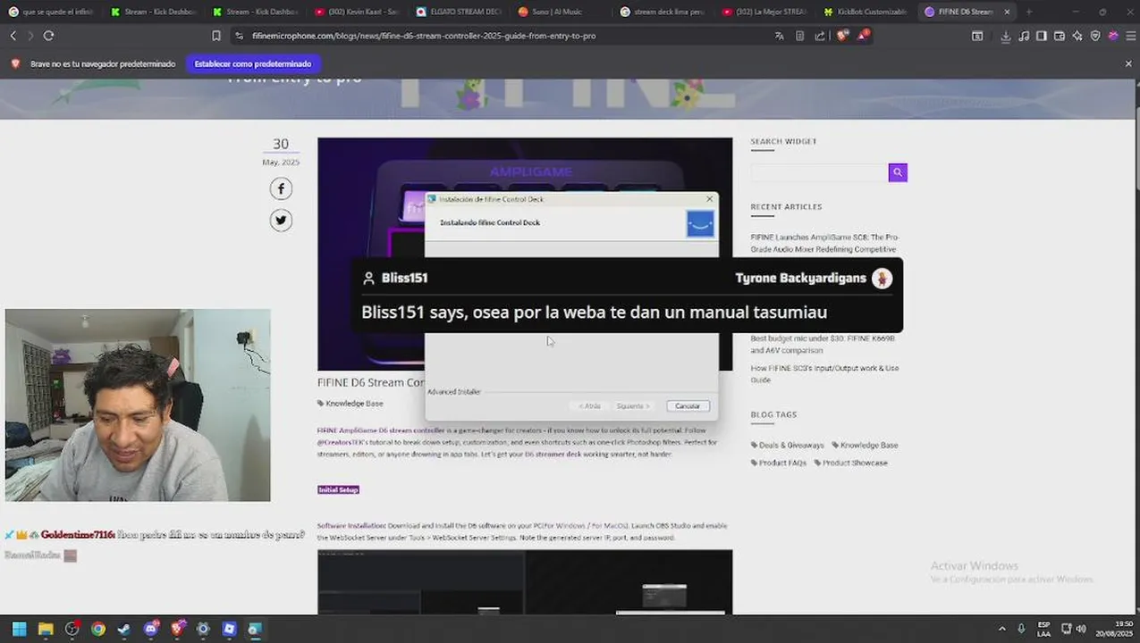This screenshot has width=1140, height=643.
Task: Click the volume speaker icon in tray
Action: click(x=1082, y=629)
